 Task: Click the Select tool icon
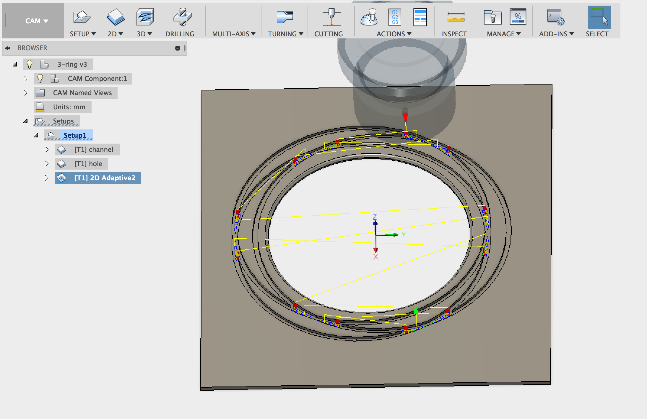tap(599, 17)
